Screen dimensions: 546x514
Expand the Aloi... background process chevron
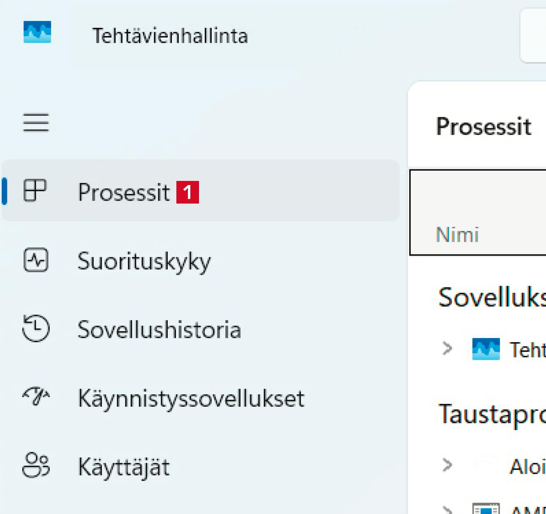(x=447, y=465)
